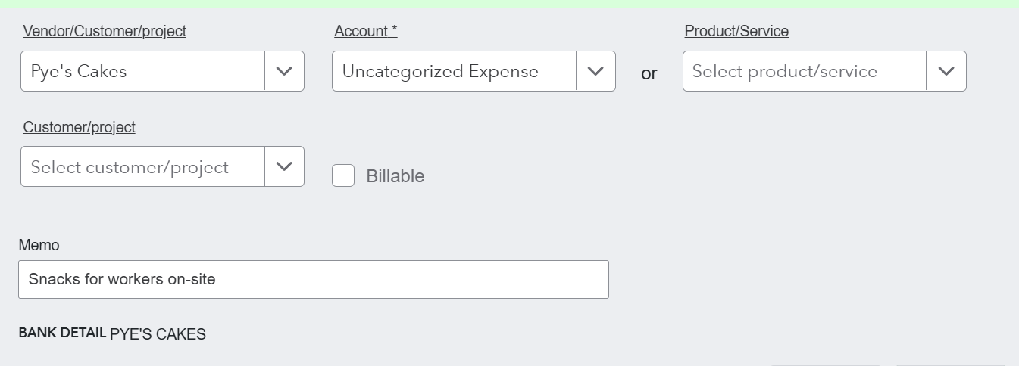Open the Product/Service dropdown arrow

click(x=946, y=71)
